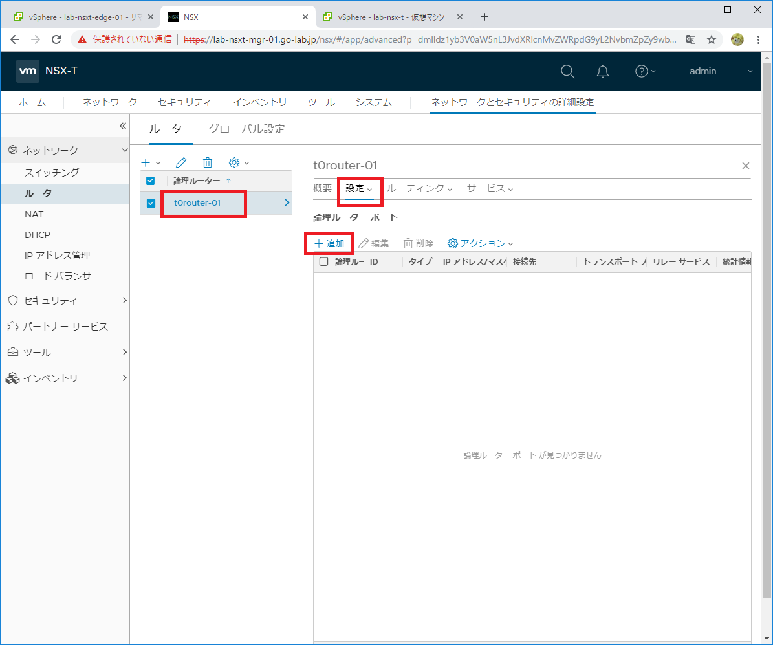This screenshot has height=645, width=773.
Task: Close the NSX browser tab
Action: 305,17
